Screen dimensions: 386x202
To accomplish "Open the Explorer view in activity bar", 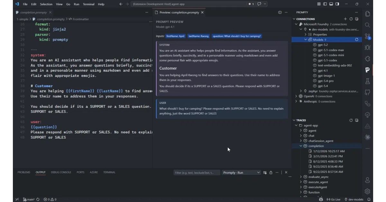I will [367, 14].
